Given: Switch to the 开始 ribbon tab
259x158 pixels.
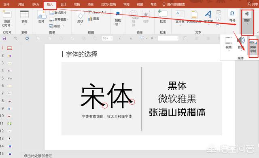Looking at the screenshot, I should click(21, 4).
